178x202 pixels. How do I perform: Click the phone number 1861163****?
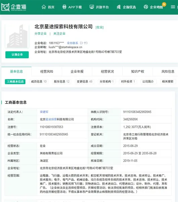[x=56, y=43]
